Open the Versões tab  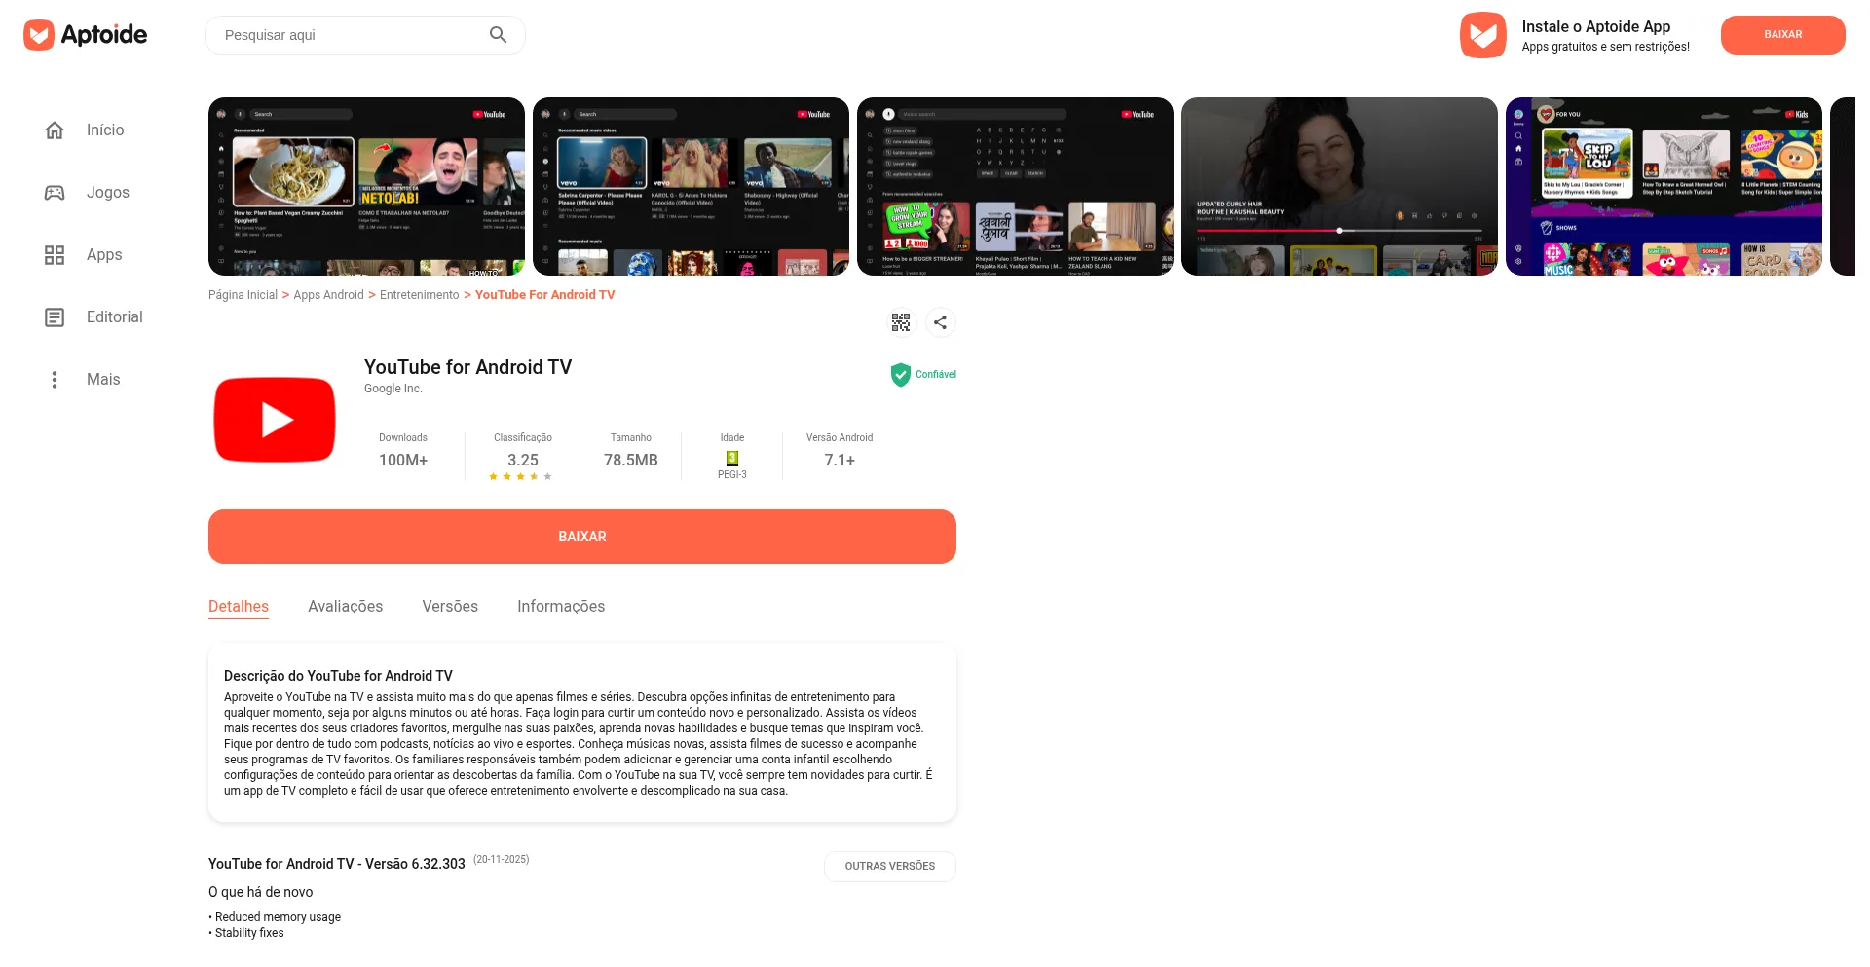[x=450, y=607]
